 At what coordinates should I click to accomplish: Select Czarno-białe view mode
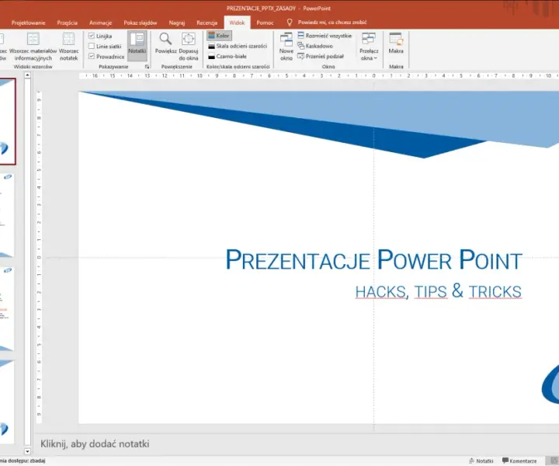[x=227, y=57]
